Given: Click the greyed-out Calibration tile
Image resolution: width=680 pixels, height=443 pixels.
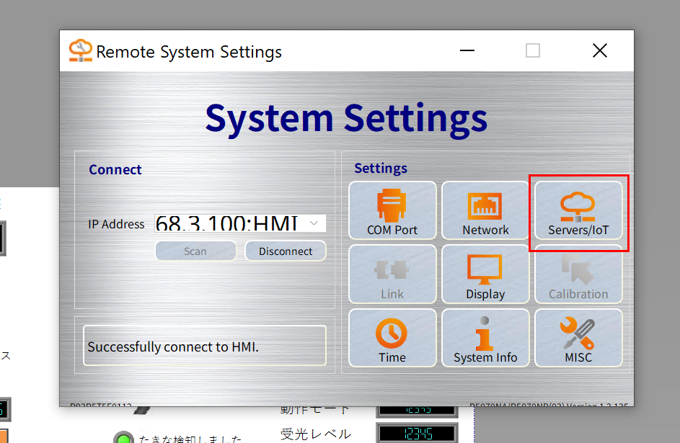Looking at the screenshot, I should click(578, 274).
